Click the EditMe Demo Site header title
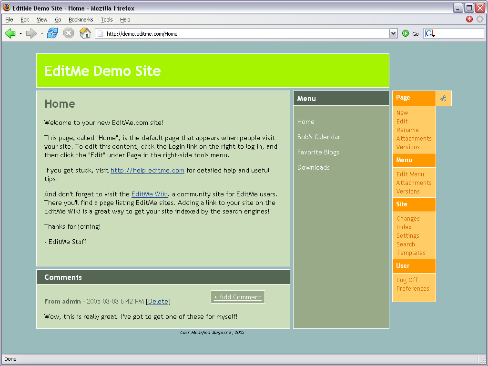 [103, 71]
